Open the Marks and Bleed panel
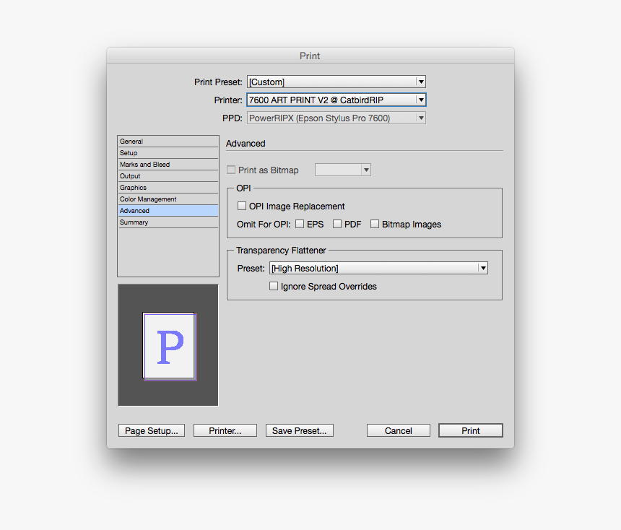This screenshot has width=621, height=530. point(168,165)
